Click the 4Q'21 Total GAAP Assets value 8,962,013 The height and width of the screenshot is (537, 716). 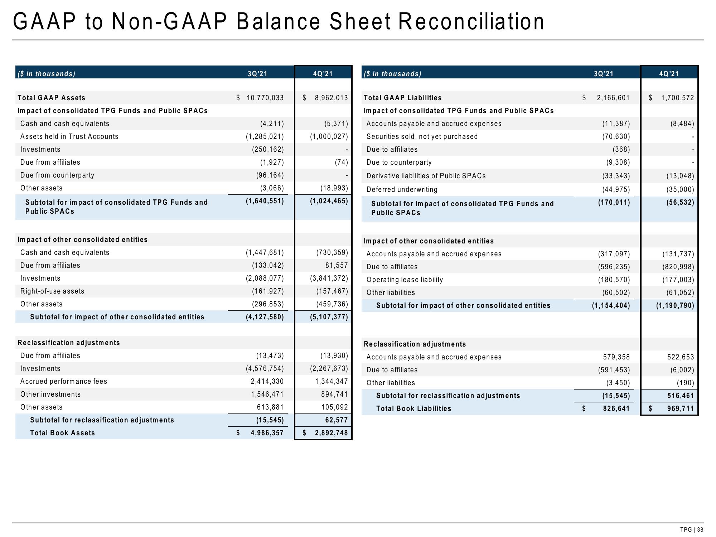pos(331,98)
